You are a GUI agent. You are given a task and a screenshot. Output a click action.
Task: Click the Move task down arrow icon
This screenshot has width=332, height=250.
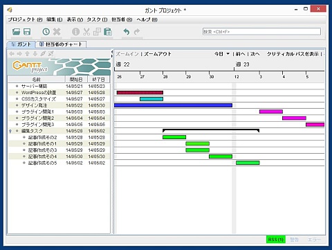(x=35, y=54)
